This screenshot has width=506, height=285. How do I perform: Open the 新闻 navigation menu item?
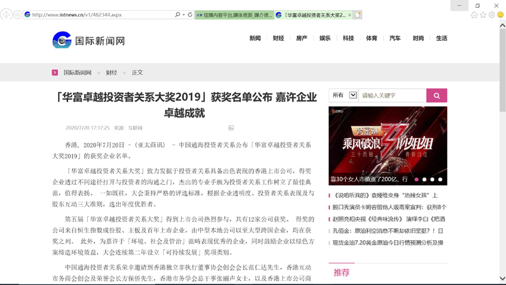coord(255,38)
